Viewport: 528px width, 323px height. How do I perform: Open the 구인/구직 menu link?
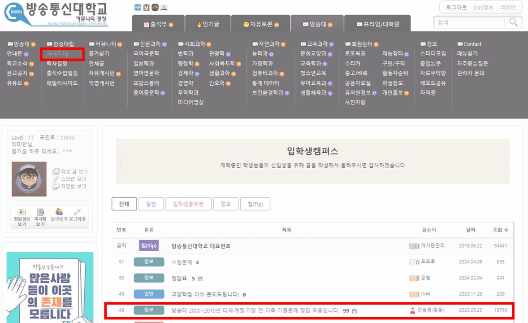coord(394,63)
